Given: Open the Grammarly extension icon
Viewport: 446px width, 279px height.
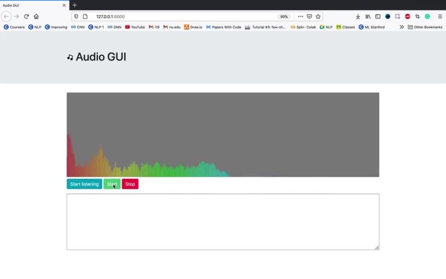Looking at the screenshot, I should (x=427, y=17).
